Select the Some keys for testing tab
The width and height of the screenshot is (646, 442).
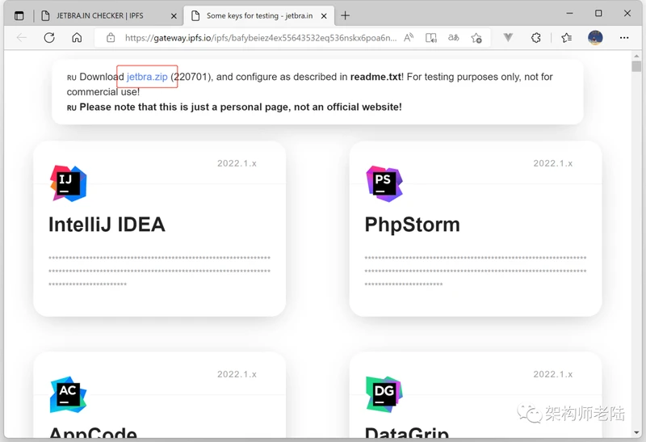259,15
